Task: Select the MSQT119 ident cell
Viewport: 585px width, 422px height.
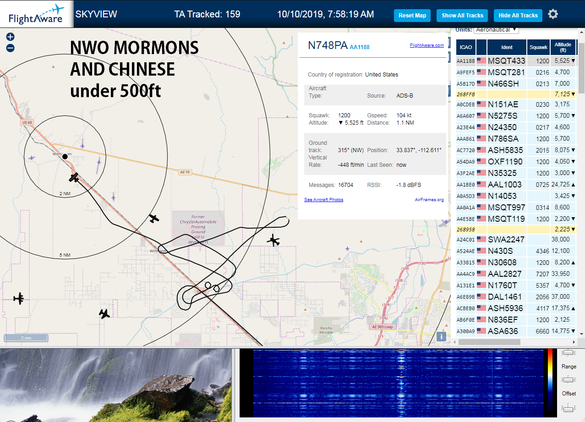Action: (506, 219)
